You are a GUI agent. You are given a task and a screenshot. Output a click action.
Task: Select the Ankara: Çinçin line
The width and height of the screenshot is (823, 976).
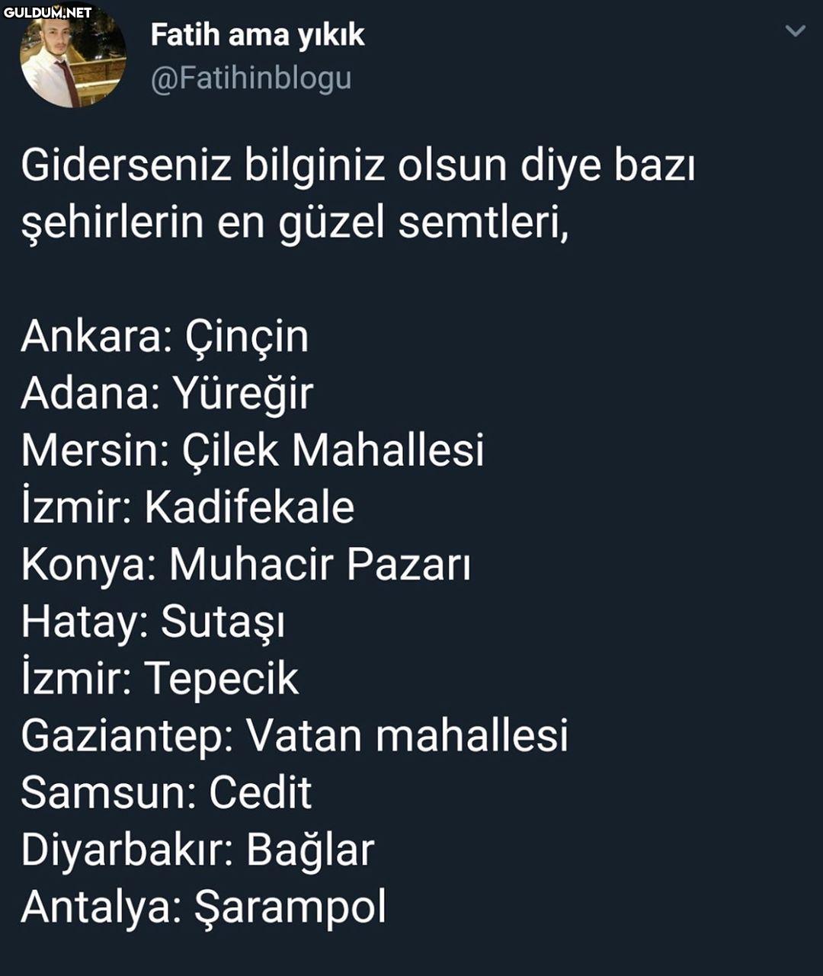coord(165,337)
